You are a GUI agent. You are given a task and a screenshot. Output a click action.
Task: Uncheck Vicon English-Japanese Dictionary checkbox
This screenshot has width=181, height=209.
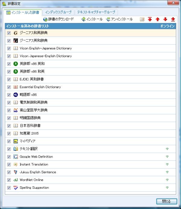coord(9,48)
